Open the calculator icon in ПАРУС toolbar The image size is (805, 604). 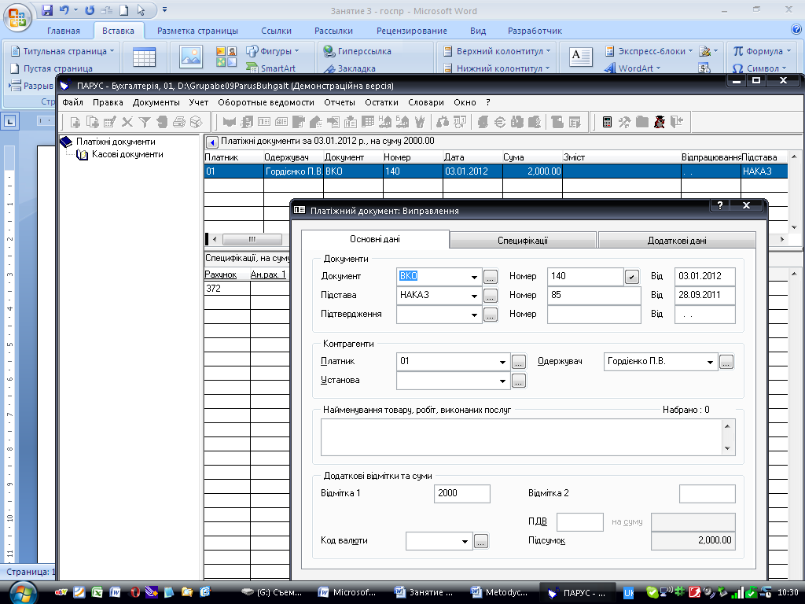[608, 122]
